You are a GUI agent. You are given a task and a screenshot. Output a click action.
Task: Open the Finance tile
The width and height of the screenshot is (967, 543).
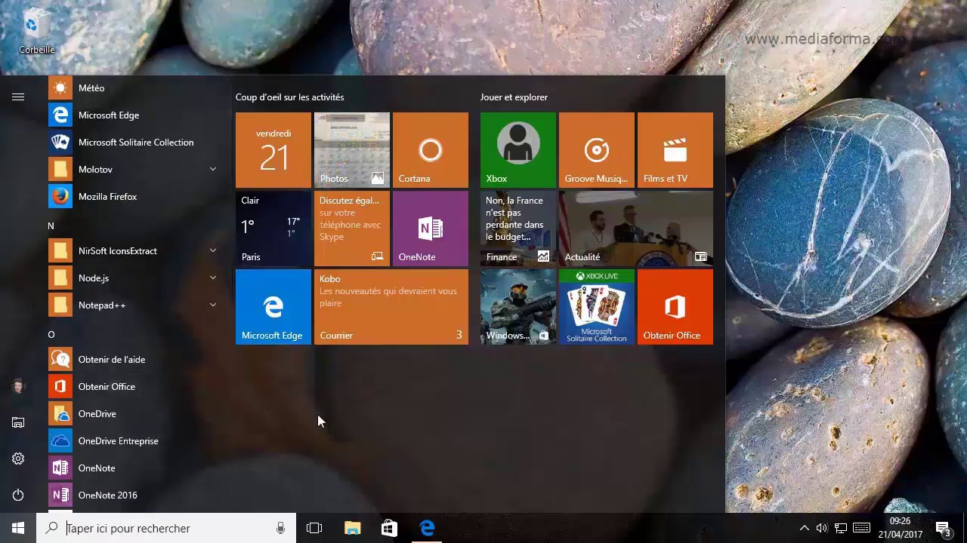(518, 229)
